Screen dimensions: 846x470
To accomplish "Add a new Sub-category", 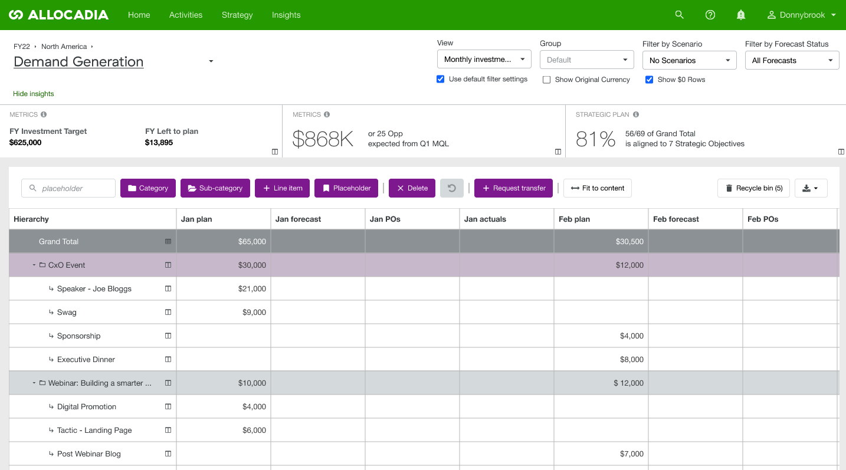I will coord(215,188).
